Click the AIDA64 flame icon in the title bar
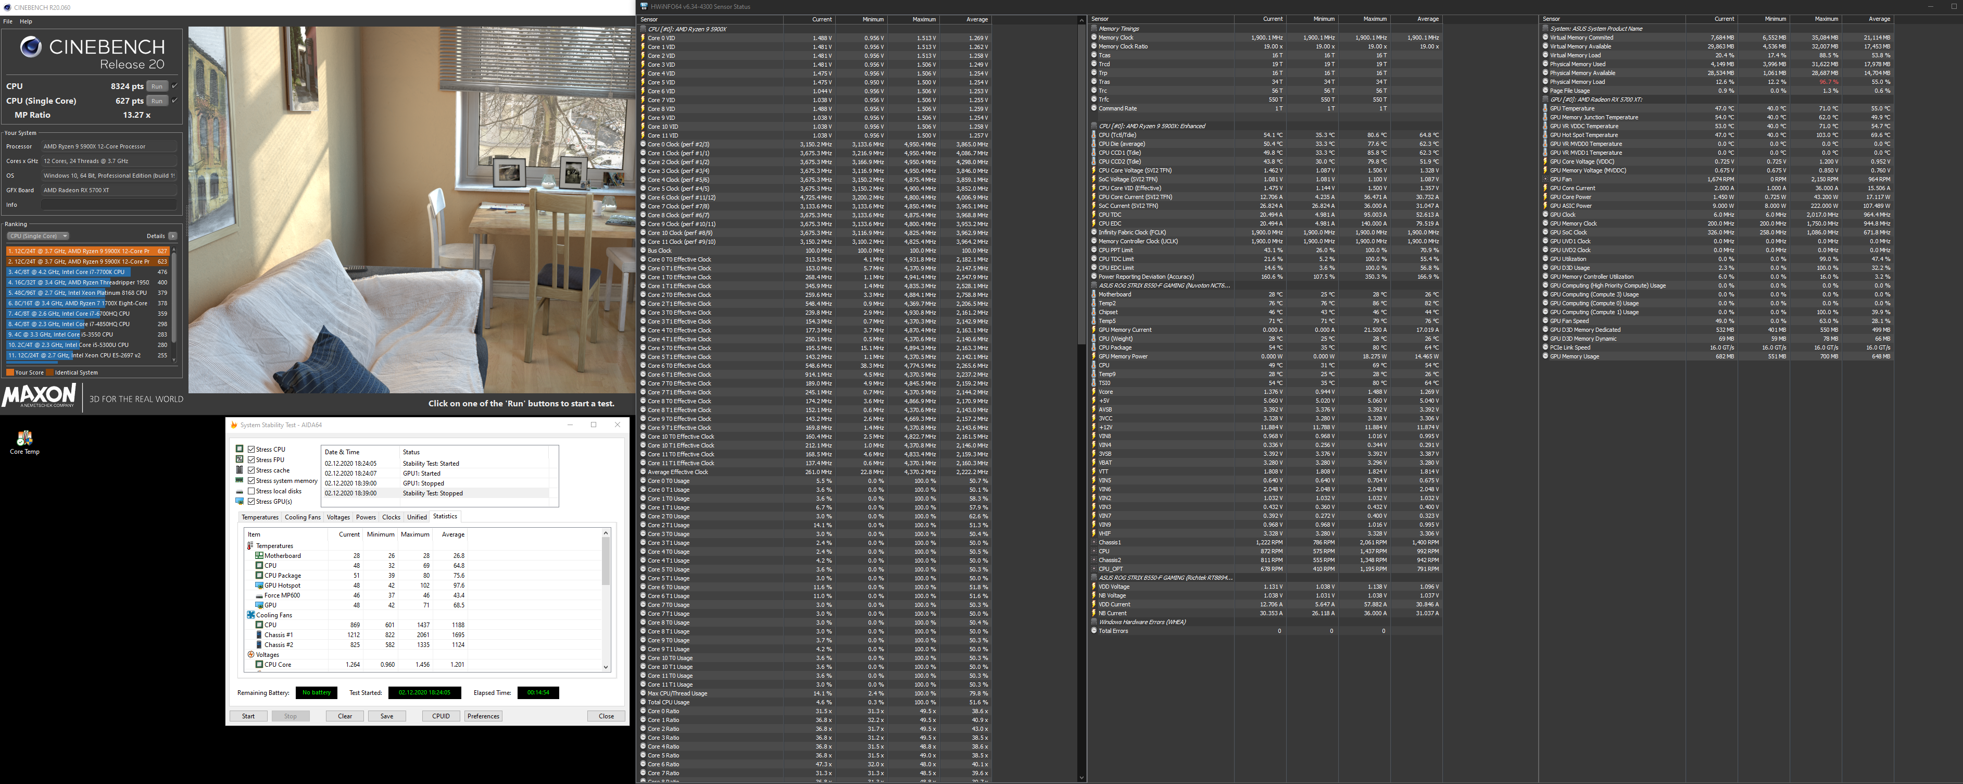Screen dimensions: 1963x784 pos(234,425)
